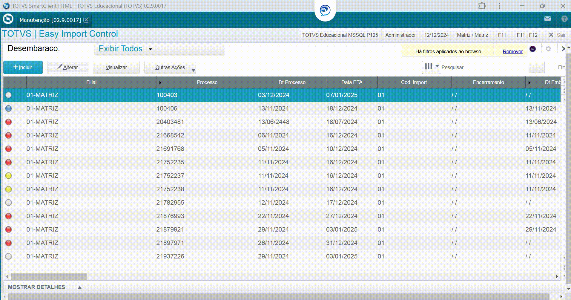This screenshot has height=300, width=571.
Task: Click the red status circle for process 21752235
Action: (x=9, y=162)
